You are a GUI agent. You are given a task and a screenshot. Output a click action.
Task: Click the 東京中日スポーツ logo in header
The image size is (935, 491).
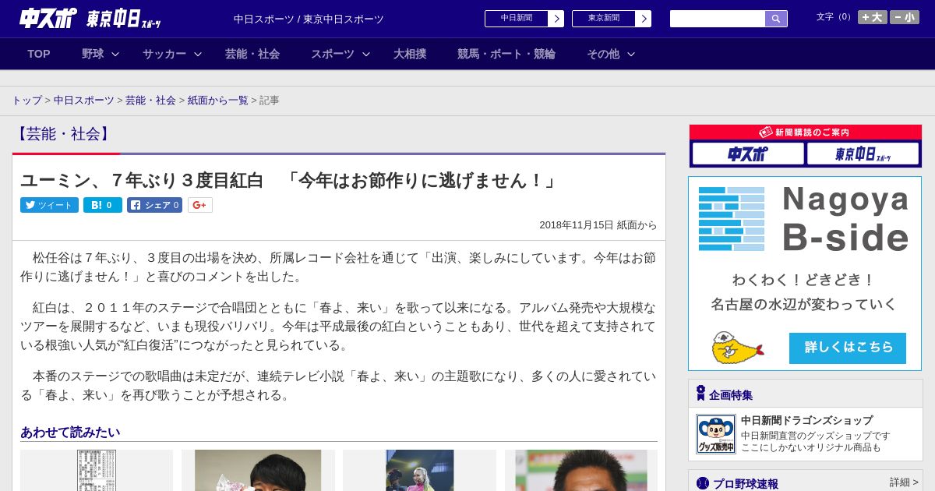click(x=124, y=19)
